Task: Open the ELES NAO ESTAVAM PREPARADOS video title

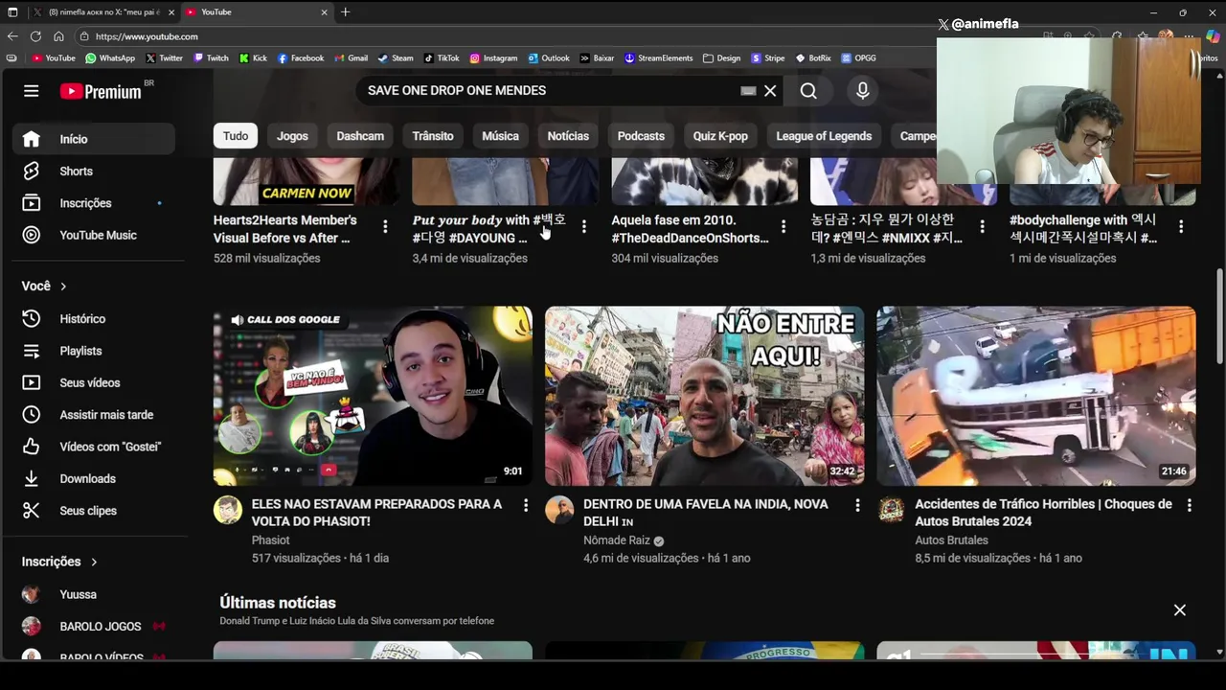Action: (376, 513)
